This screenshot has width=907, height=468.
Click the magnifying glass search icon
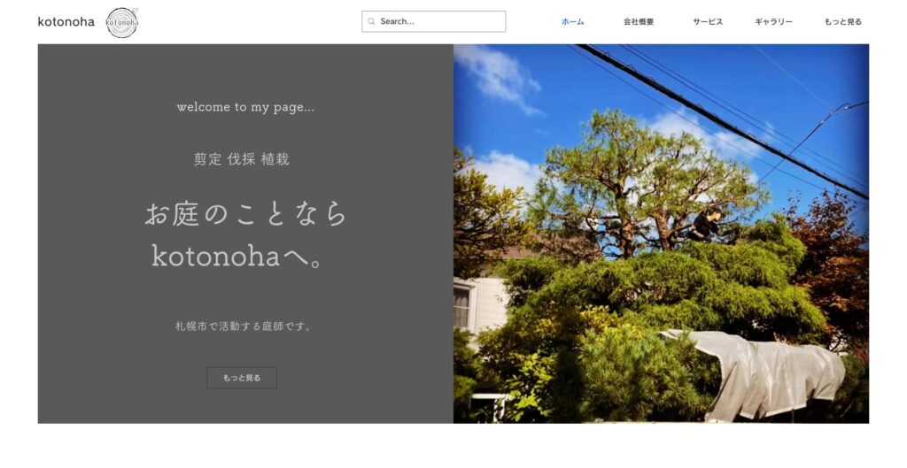pyautogui.click(x=372, y=21)
